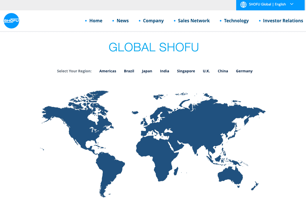Open the Investor Relations menu

point(283,21)
